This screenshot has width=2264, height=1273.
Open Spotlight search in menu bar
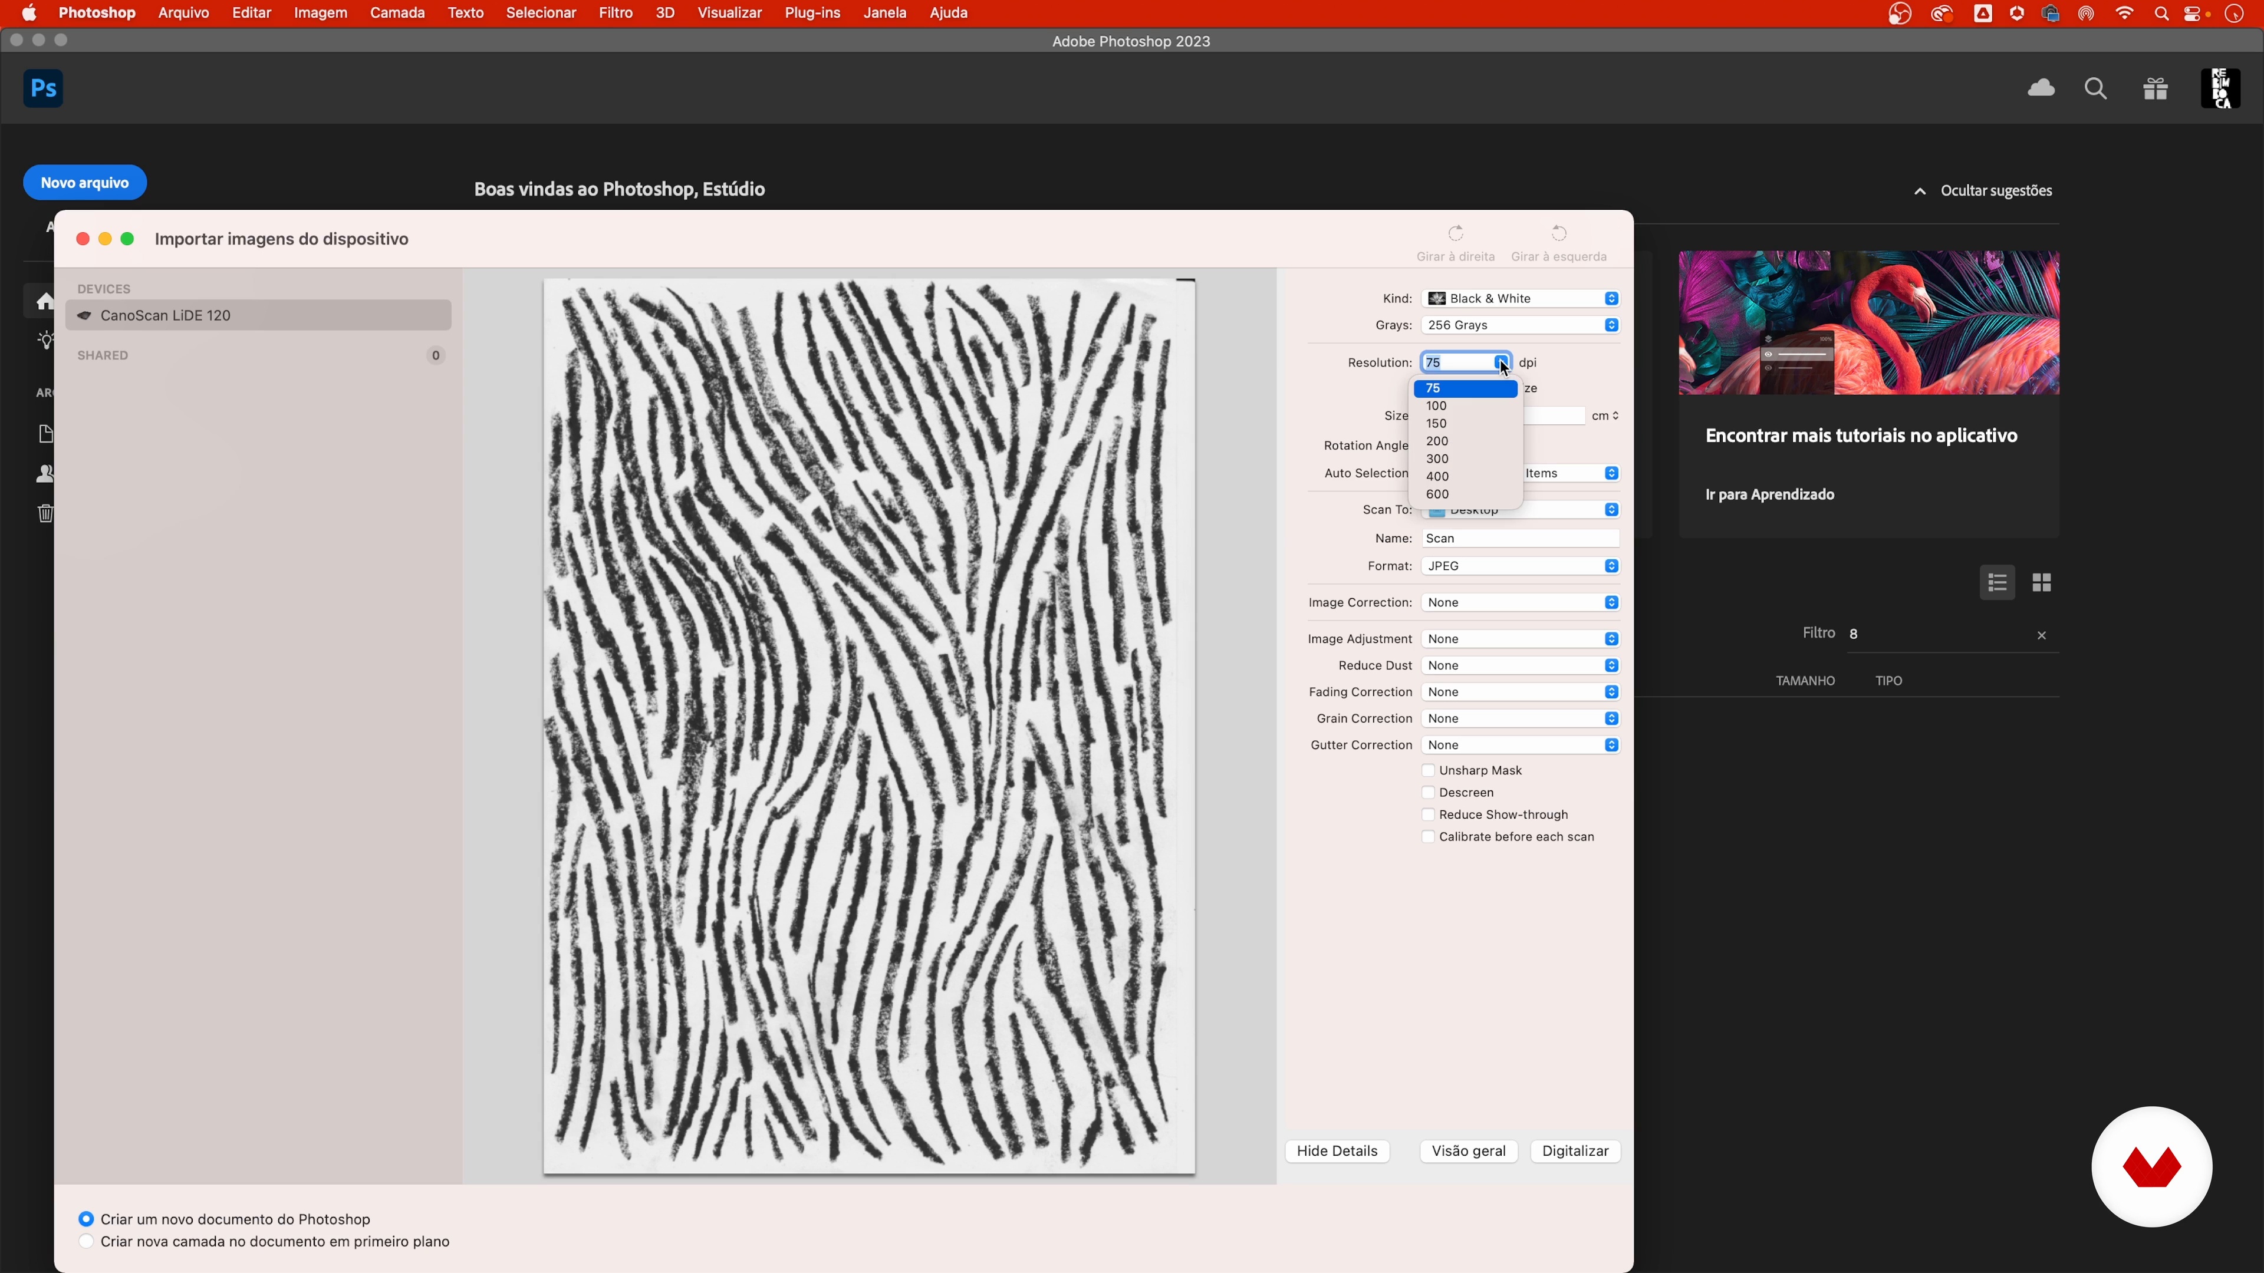(2161, 13)
